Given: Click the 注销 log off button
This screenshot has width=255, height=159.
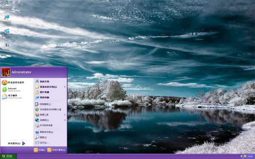Looking at the screenshot, I should [x=40, y=150].
